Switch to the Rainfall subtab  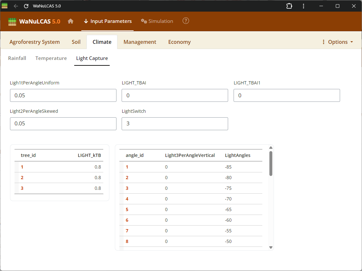coord(17,58)
